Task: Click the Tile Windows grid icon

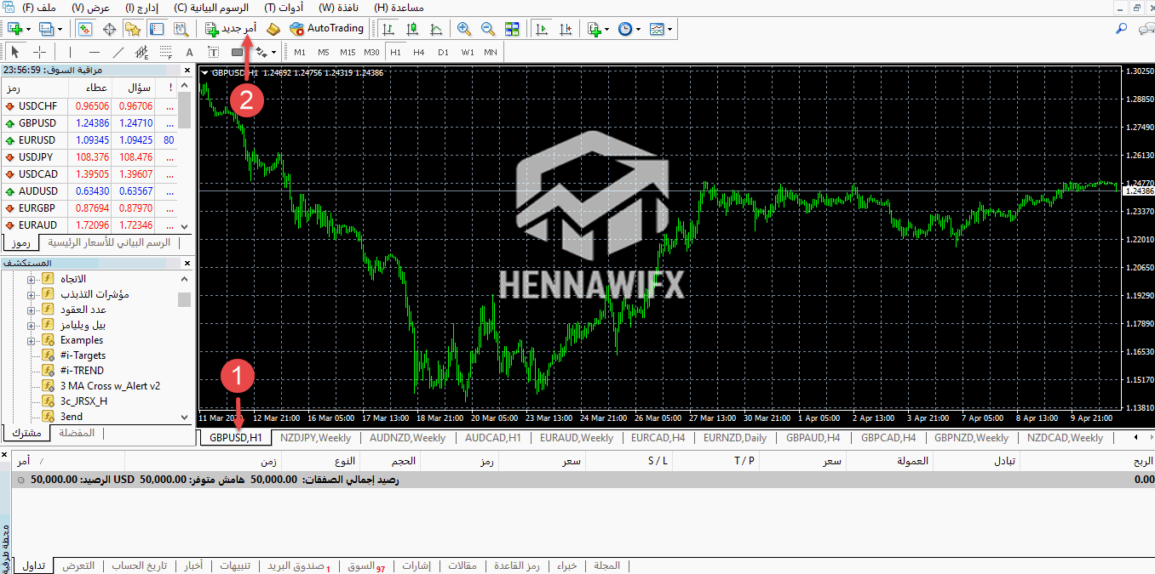Action: [x=512, y=29]
